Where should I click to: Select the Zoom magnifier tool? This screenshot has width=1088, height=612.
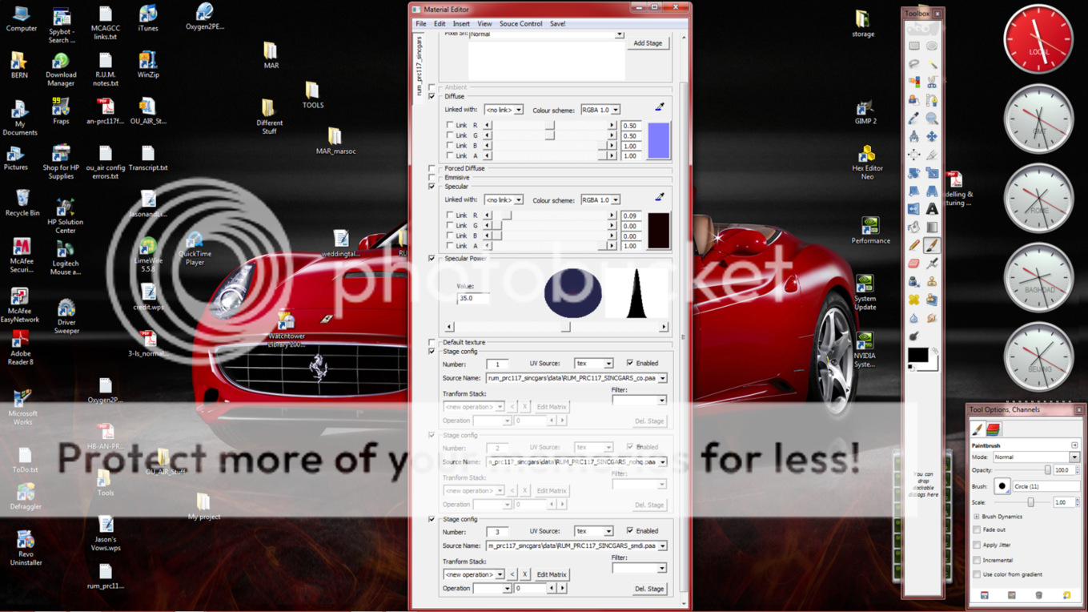932,119
